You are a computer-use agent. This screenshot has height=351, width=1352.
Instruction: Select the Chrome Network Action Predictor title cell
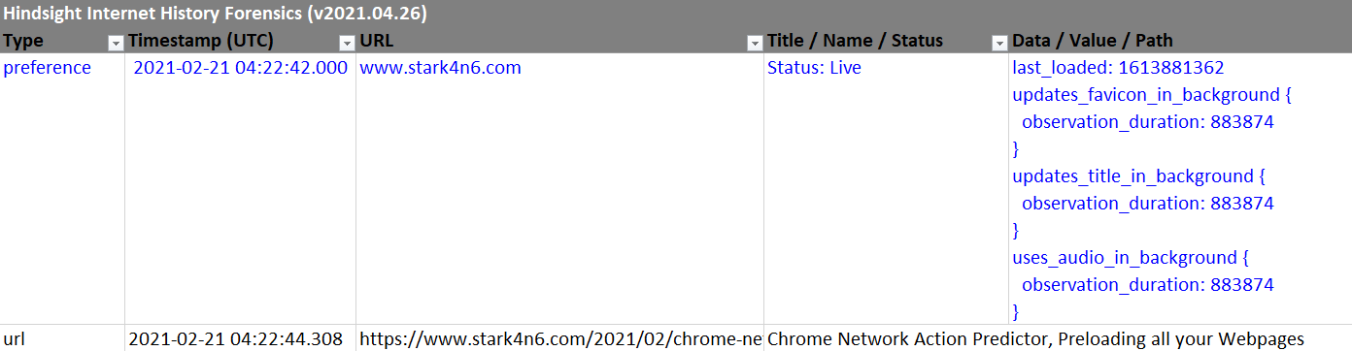1034,338
